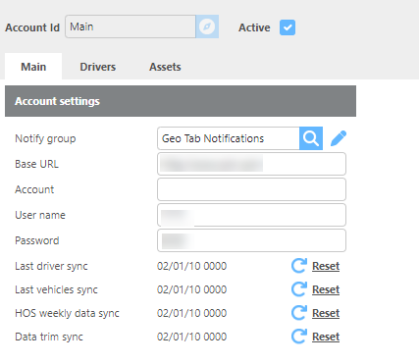Click into the Password field

(x=251, y=240)
